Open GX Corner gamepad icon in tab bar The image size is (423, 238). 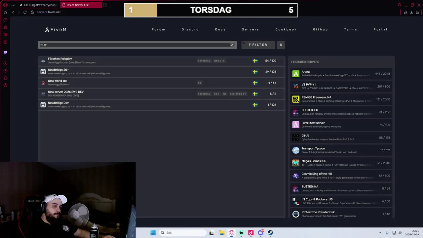(13, 5)
